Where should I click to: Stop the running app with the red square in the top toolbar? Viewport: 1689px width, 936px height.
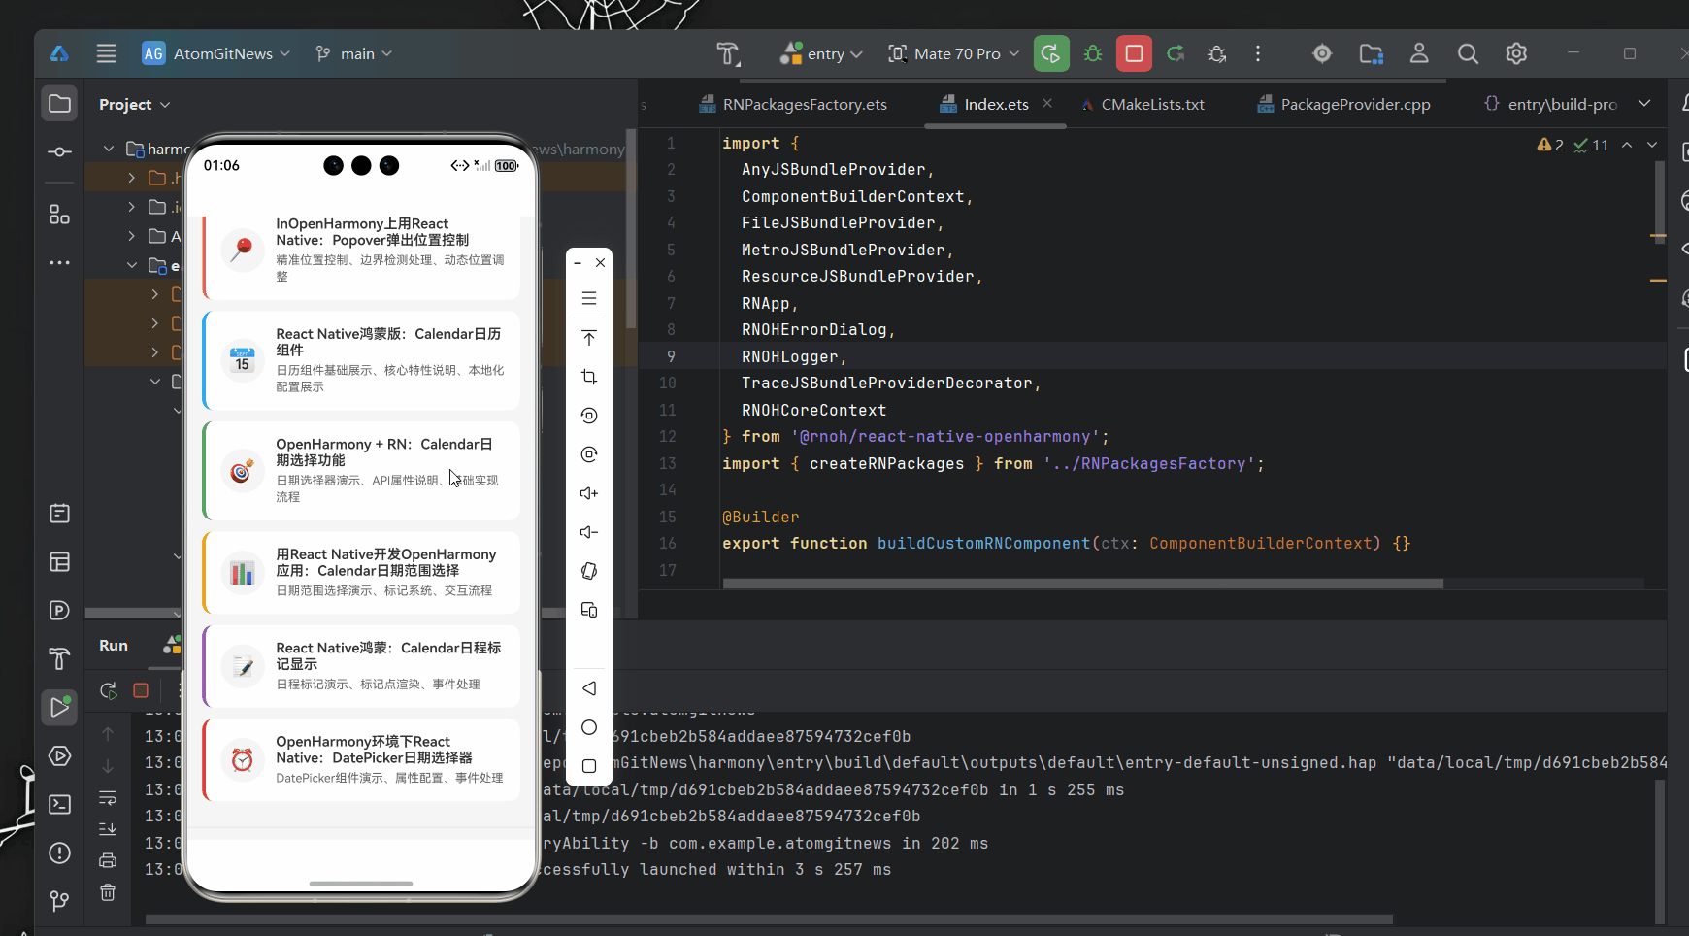1134,53
